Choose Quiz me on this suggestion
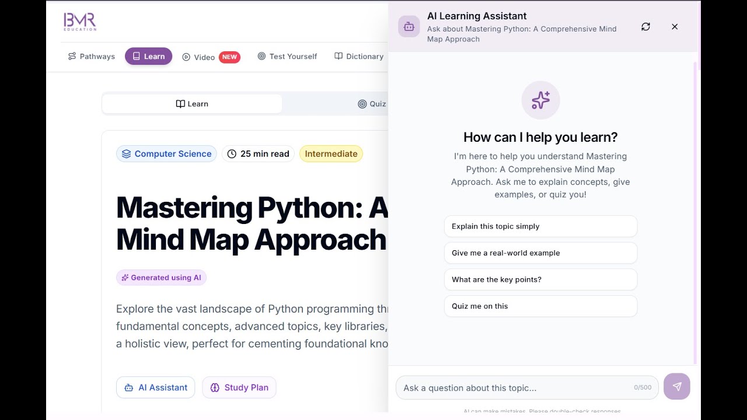This screenshot has width=747, height=420. [x=540, y=306]
